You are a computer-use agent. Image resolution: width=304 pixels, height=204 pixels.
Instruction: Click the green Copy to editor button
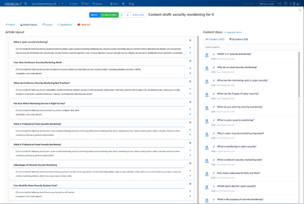click(109, 15)
